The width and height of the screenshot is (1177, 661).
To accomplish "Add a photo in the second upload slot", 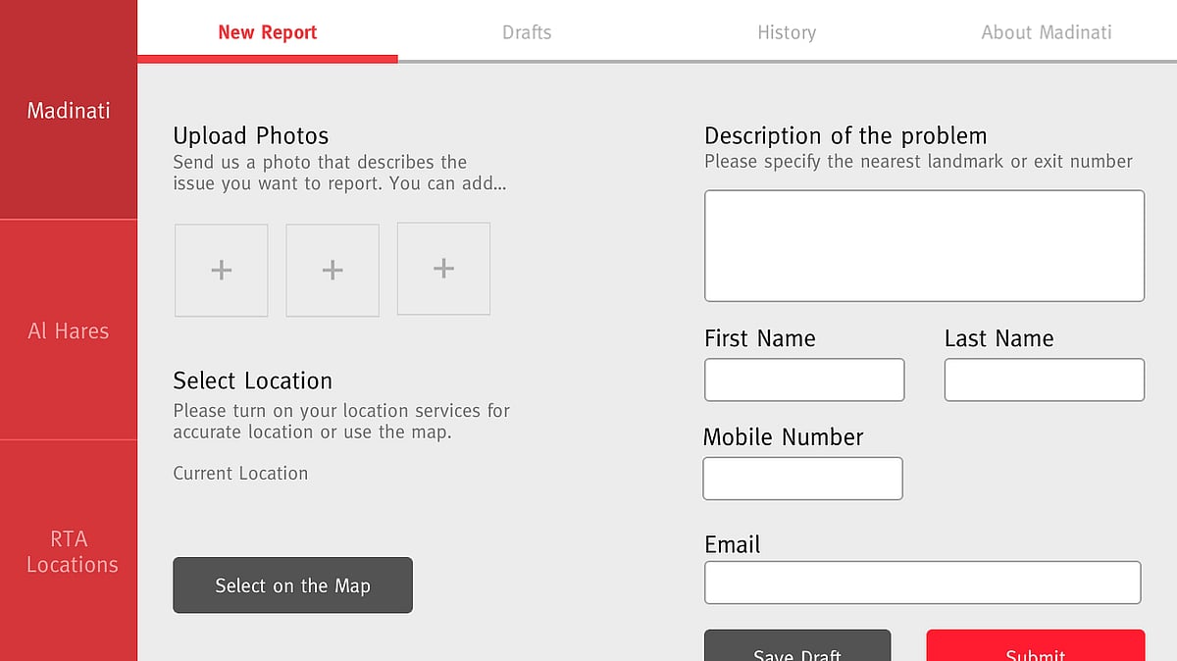I will [333, 270].
